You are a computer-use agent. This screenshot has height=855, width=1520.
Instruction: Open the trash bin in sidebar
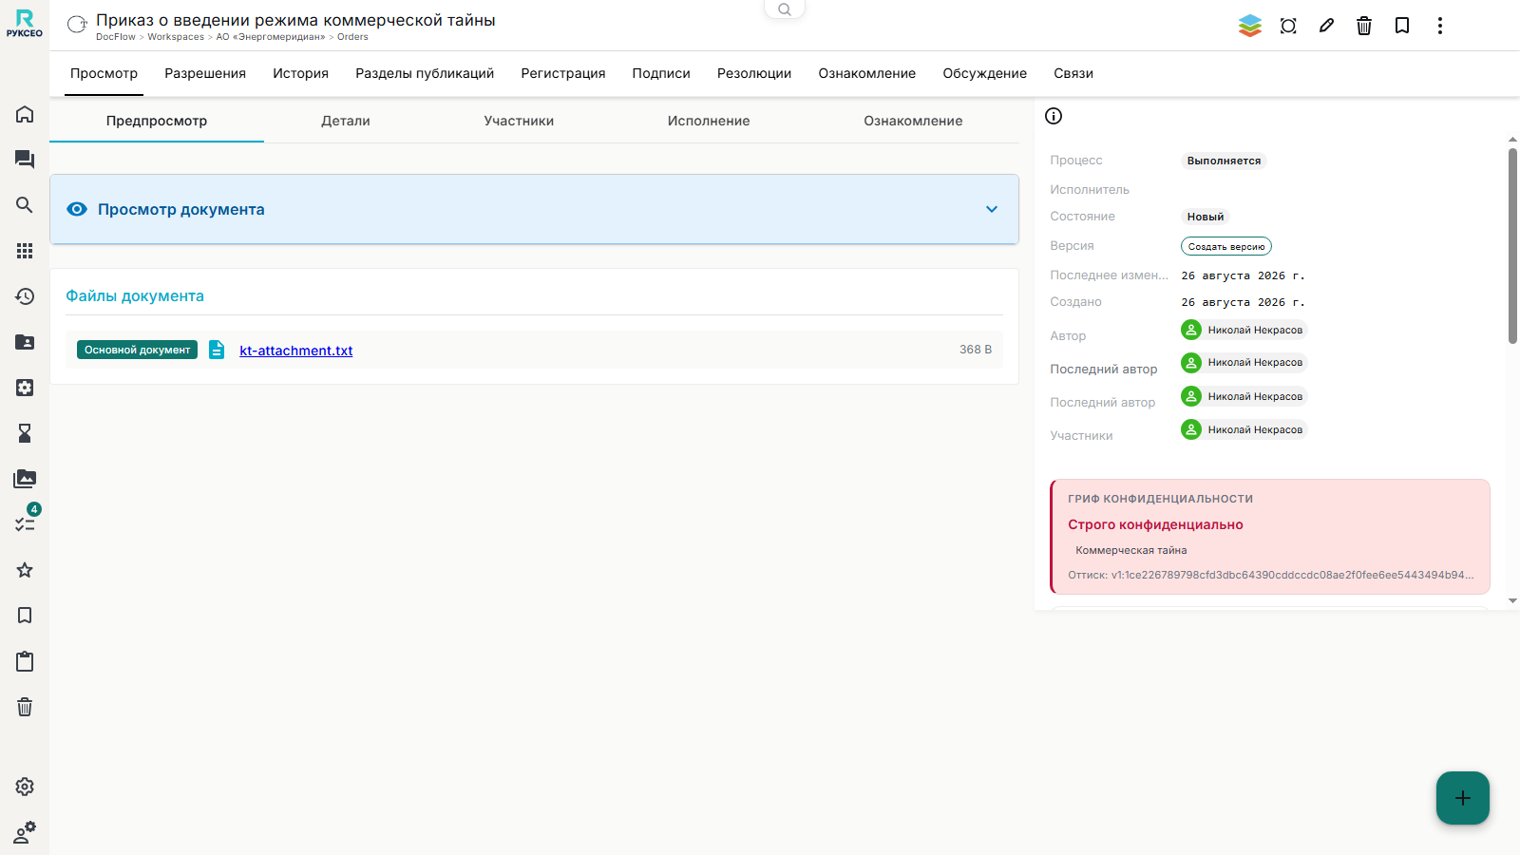pos(25,707)
